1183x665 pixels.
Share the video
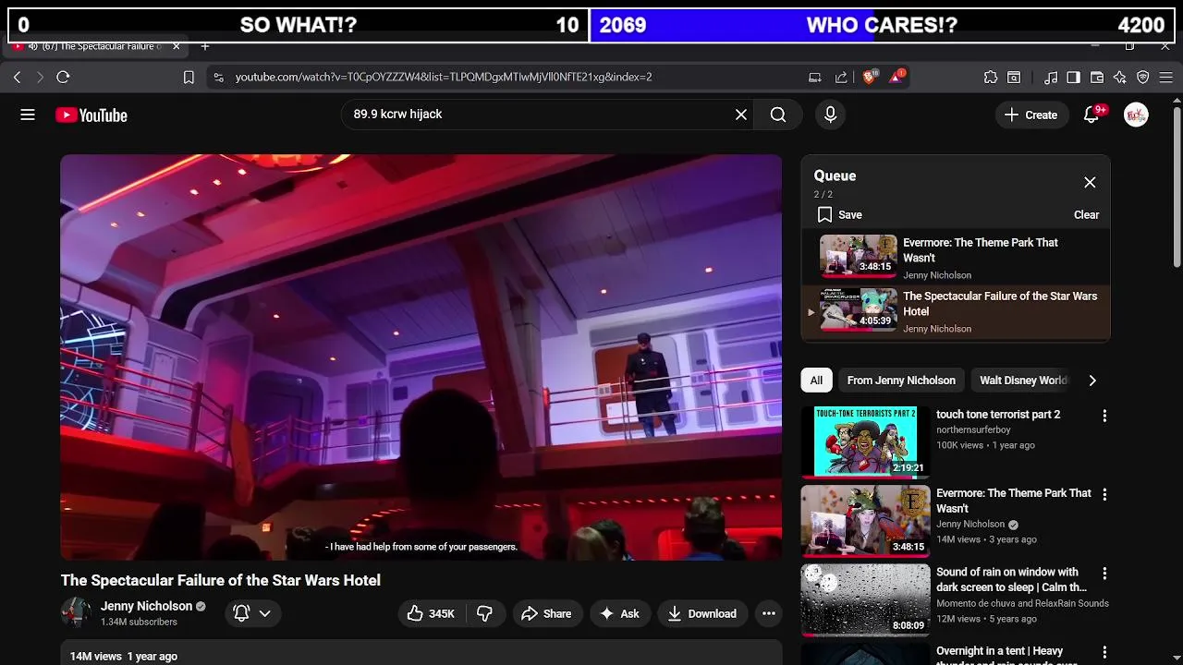[x=546, y=613]
